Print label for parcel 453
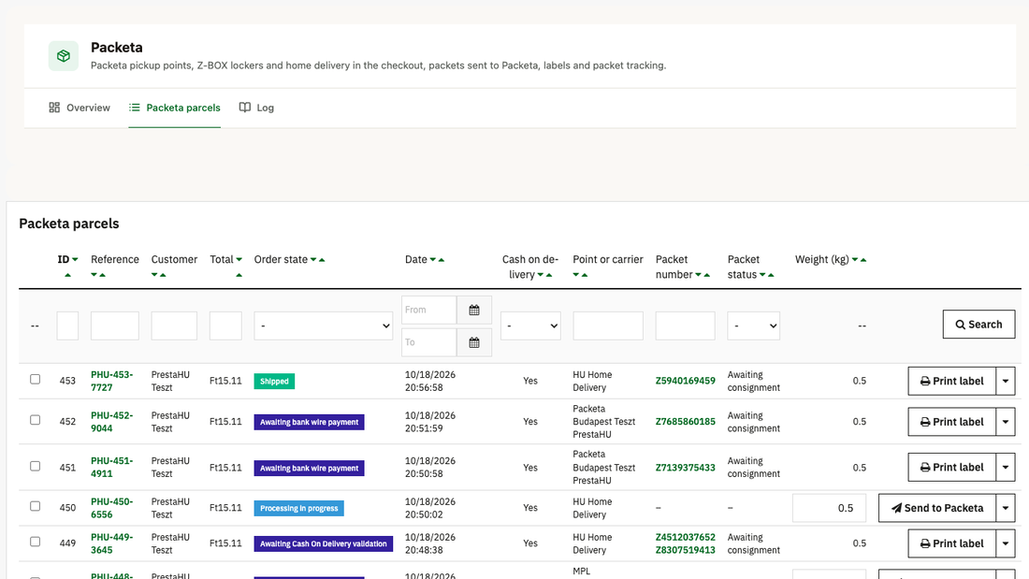This screenshot has height=579, width=1029. [x=951, y=381]
